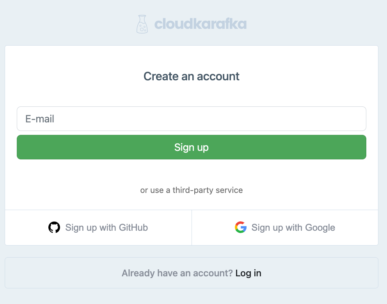Click the right end of the E-mail field
The height and width of the screenshot is (304, 387).
click(355, 118)
